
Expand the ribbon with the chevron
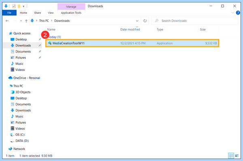232,13
